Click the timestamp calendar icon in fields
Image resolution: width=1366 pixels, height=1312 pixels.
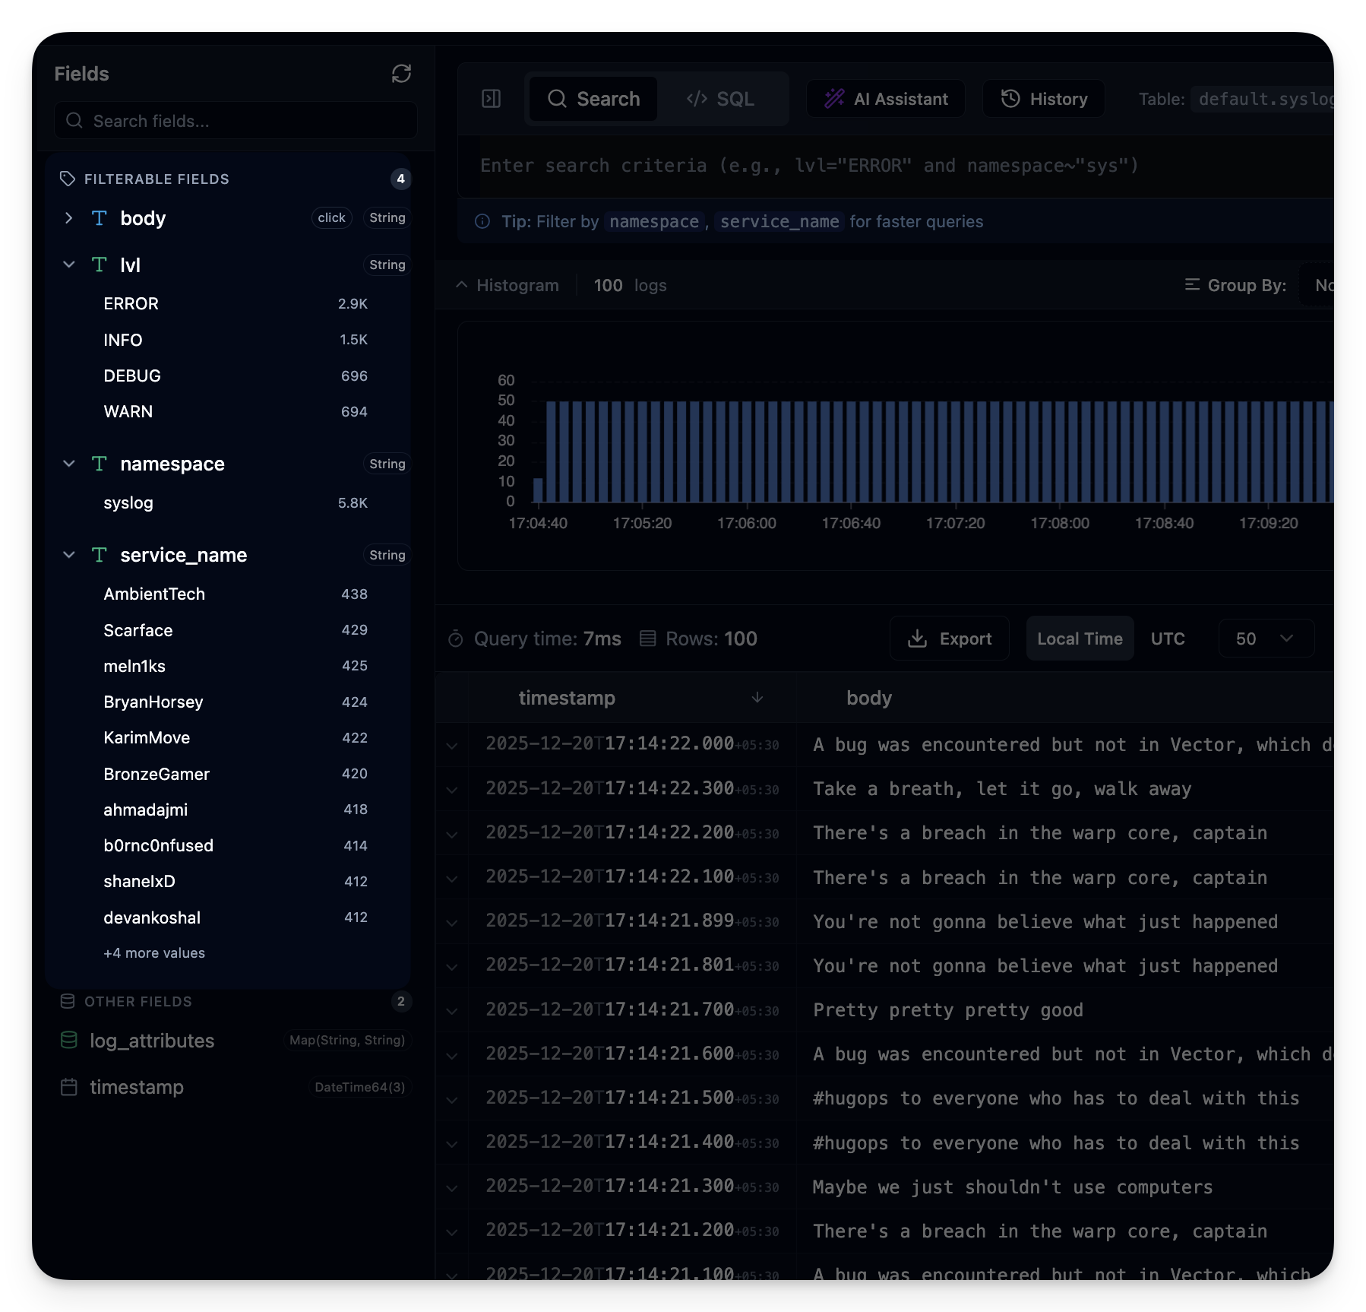(x=69, y=1087)
